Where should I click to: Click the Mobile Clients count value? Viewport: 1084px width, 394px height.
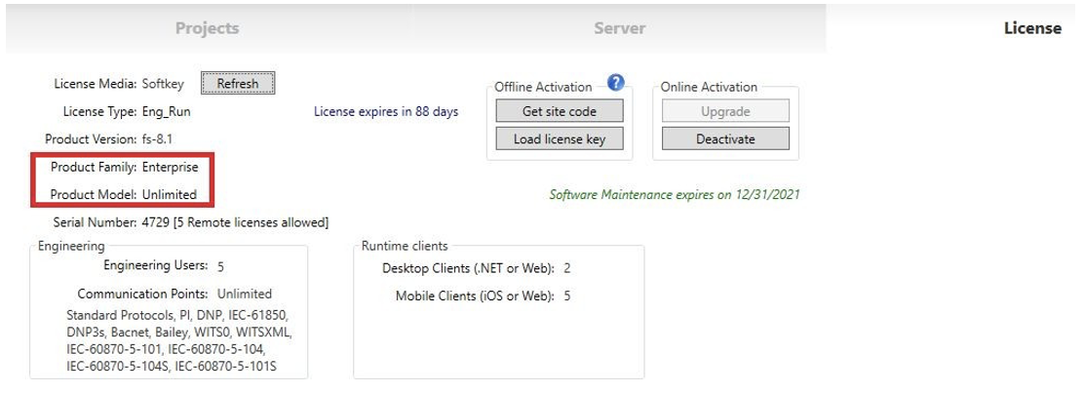pos(566,295)
